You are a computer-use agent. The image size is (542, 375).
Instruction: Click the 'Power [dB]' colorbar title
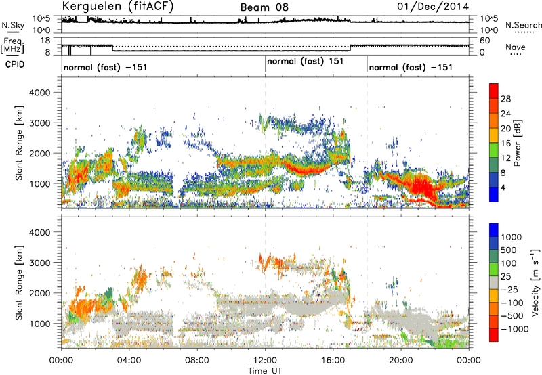click(517, 143)
